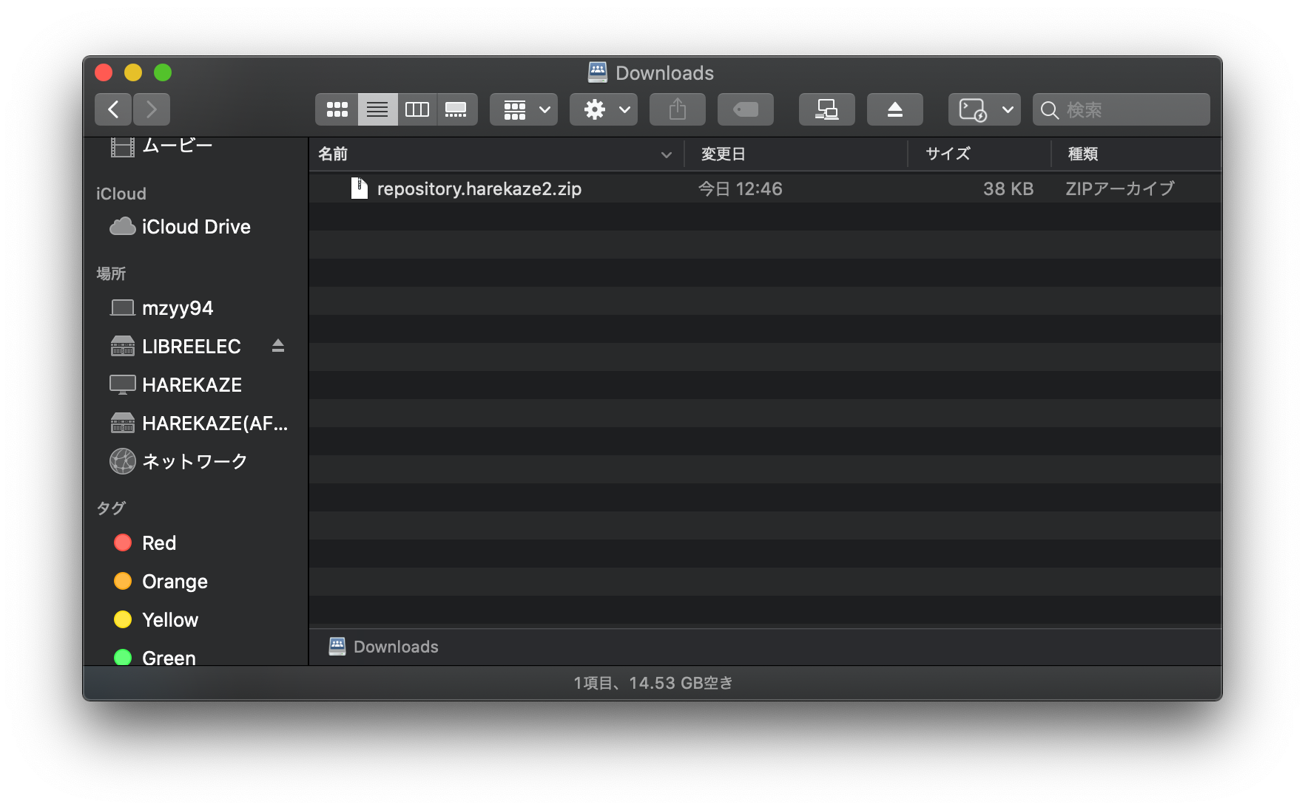This screenshot has height=810, width=1305.
Task: Click the status bar item count text
Action: tap(652, 683)
